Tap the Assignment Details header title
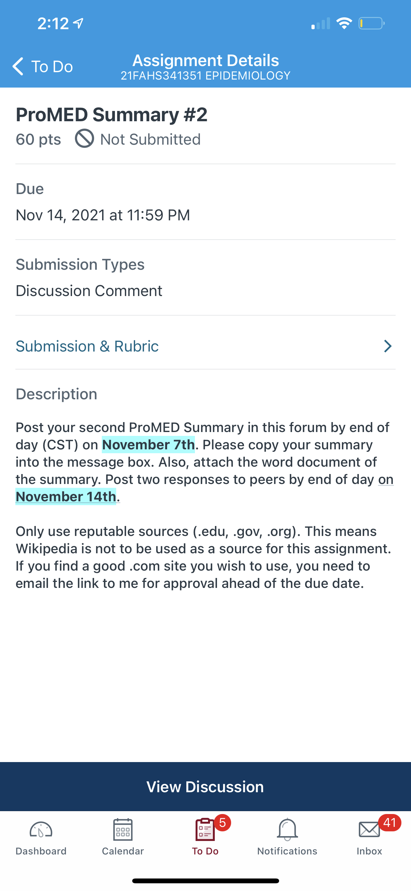Viewport: 411px width, 891px height. (206, 61)
